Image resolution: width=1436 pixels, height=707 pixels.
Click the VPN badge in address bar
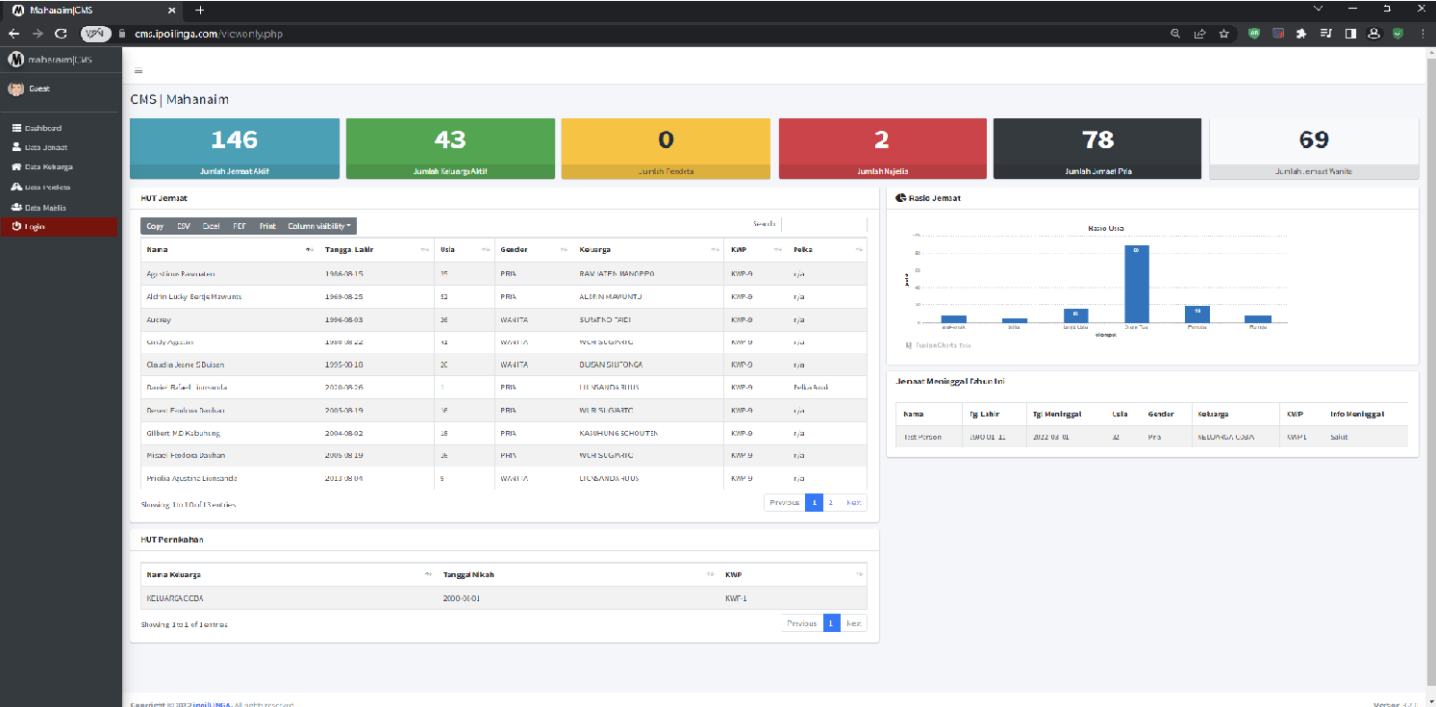(95, 33)
